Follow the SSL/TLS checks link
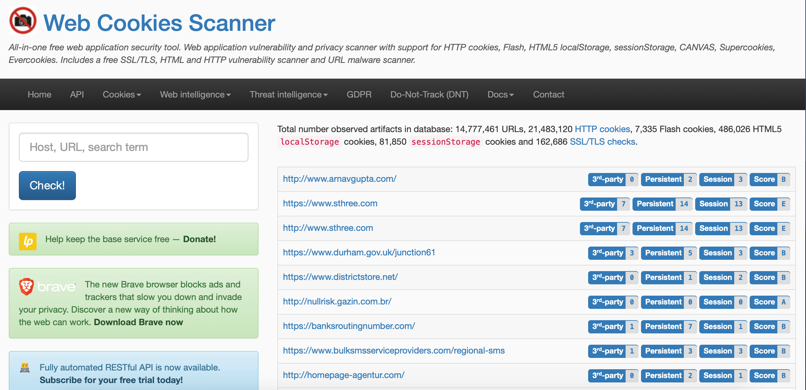The image size is (806, 390). point(602,142)
